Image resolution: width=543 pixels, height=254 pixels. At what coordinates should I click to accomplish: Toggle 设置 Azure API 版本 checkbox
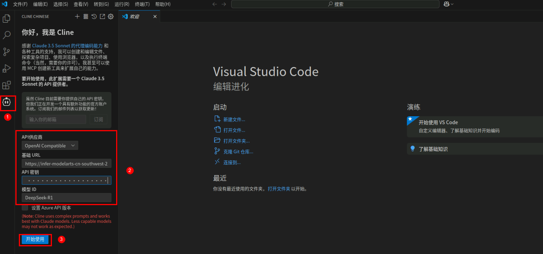(x=25, y=208)
